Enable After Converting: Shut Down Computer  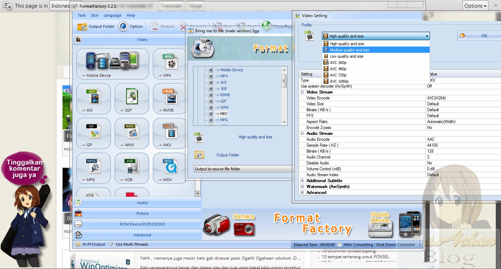[x=340, y=245]
